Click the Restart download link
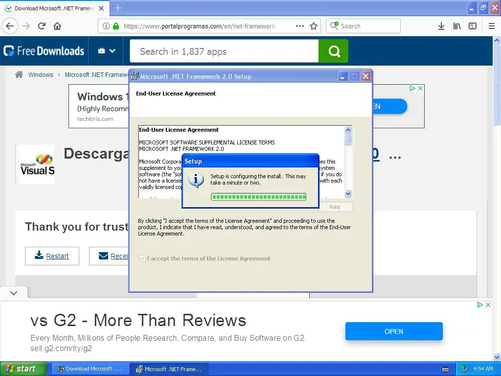 tap(52, 256)
